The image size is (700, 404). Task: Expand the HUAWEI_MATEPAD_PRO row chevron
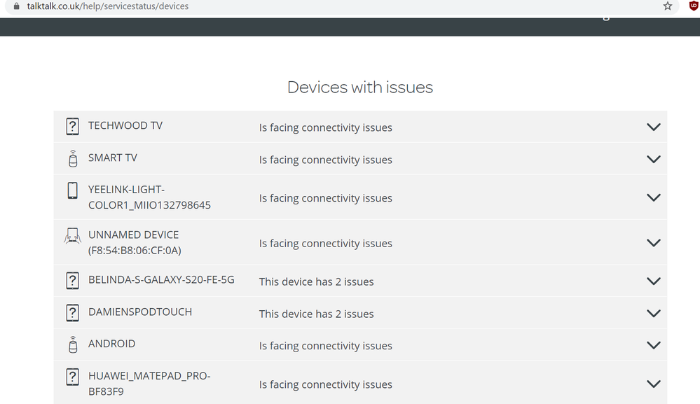tap(654, 384)
